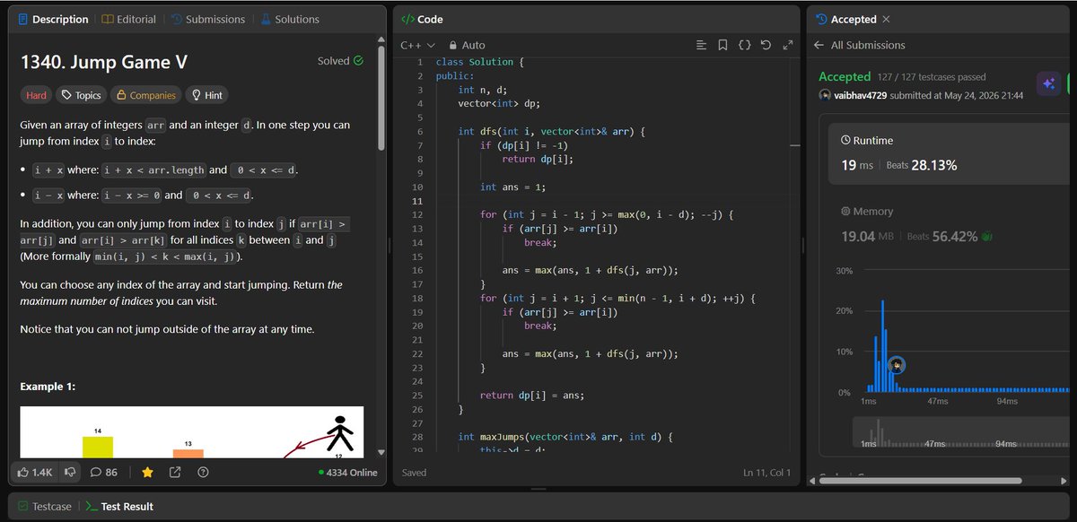This screenshot has height=522, width=1077.
Task: Open the 86 comments discussion
Action: [x=104, y=472]
